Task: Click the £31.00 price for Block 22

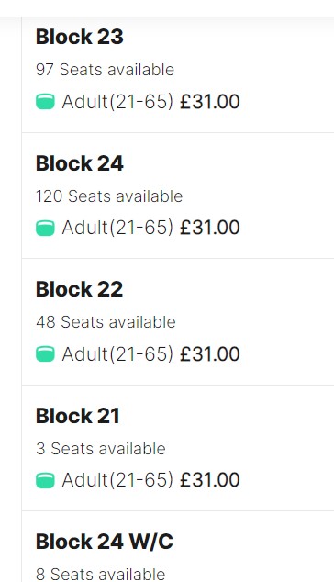Action: (210, 353)
